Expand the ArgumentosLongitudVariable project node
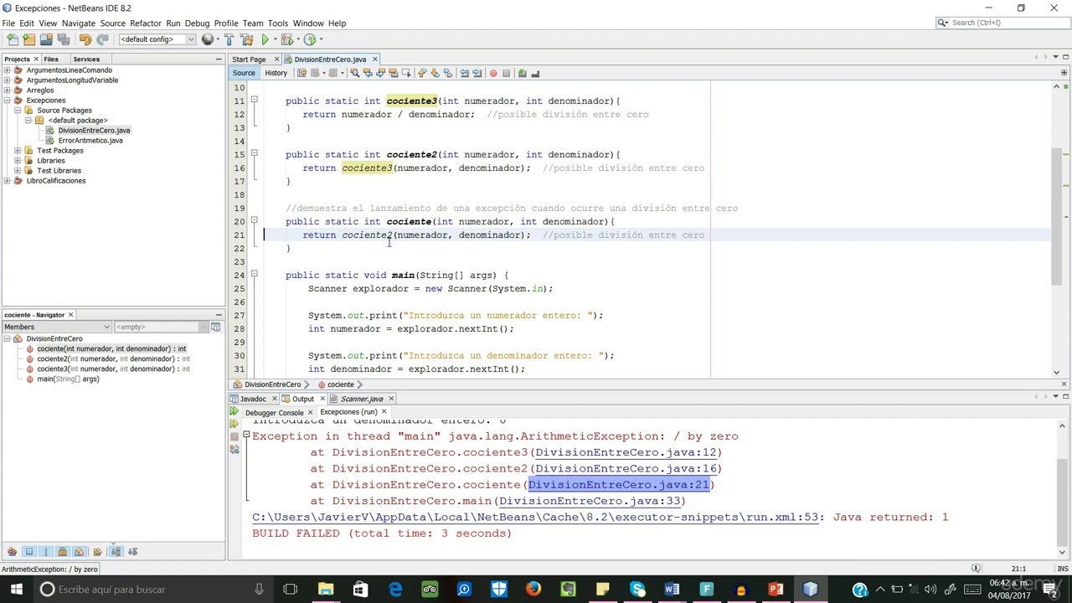Viewport: 1072px width, 603px height. pyautogui.click(x=7, y=80)
